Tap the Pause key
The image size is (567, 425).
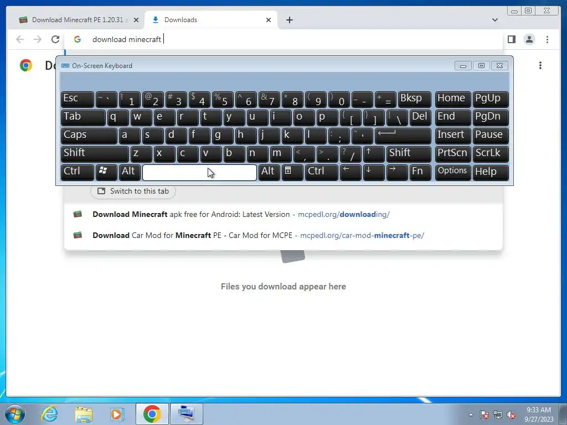[491, 136]
